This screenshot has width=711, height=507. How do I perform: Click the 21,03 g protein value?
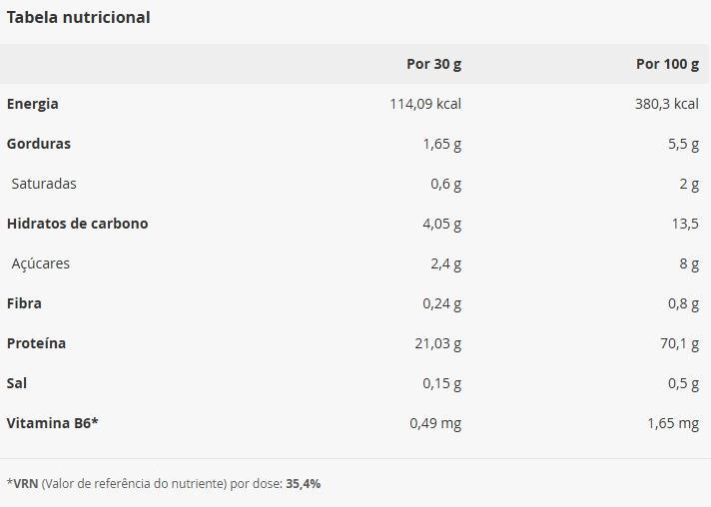coord(438,343)
